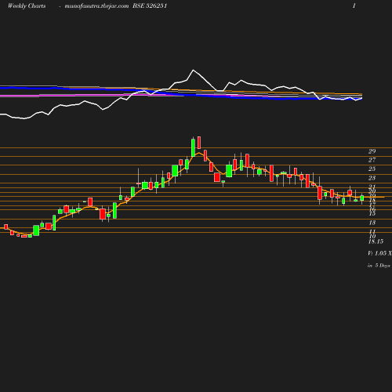Screen dimensions: 392x392
Task: Click the 29 price level label
Action: point(372,151)
